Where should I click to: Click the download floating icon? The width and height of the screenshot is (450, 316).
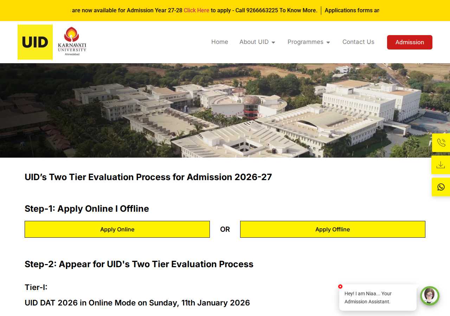tap(441, 165)
